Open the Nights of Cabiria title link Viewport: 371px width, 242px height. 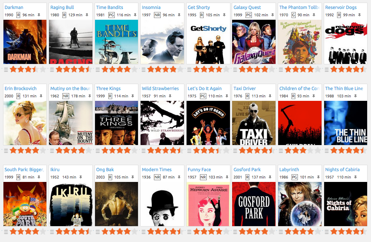[342, 169]
